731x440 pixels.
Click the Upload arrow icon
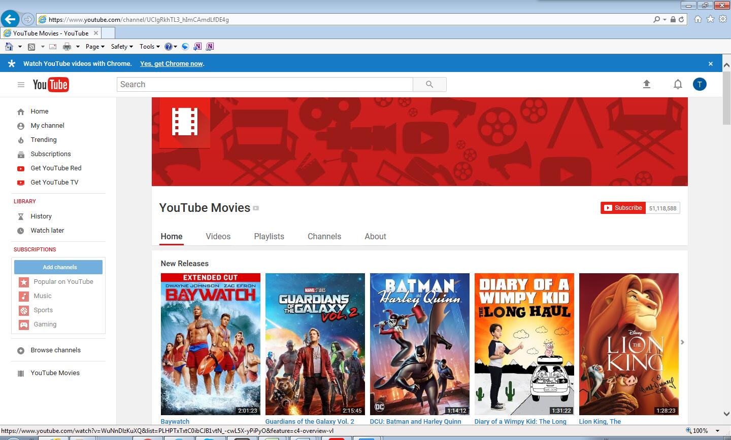pos(647,84)
